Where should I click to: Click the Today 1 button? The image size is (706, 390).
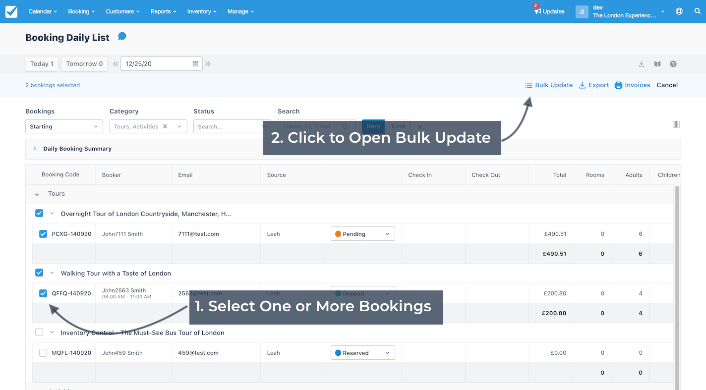pos(42,64)
